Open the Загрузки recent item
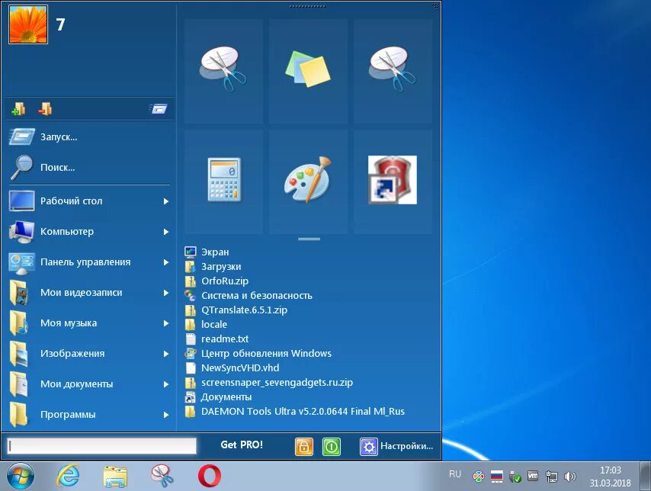 click(x=213, y=267)
